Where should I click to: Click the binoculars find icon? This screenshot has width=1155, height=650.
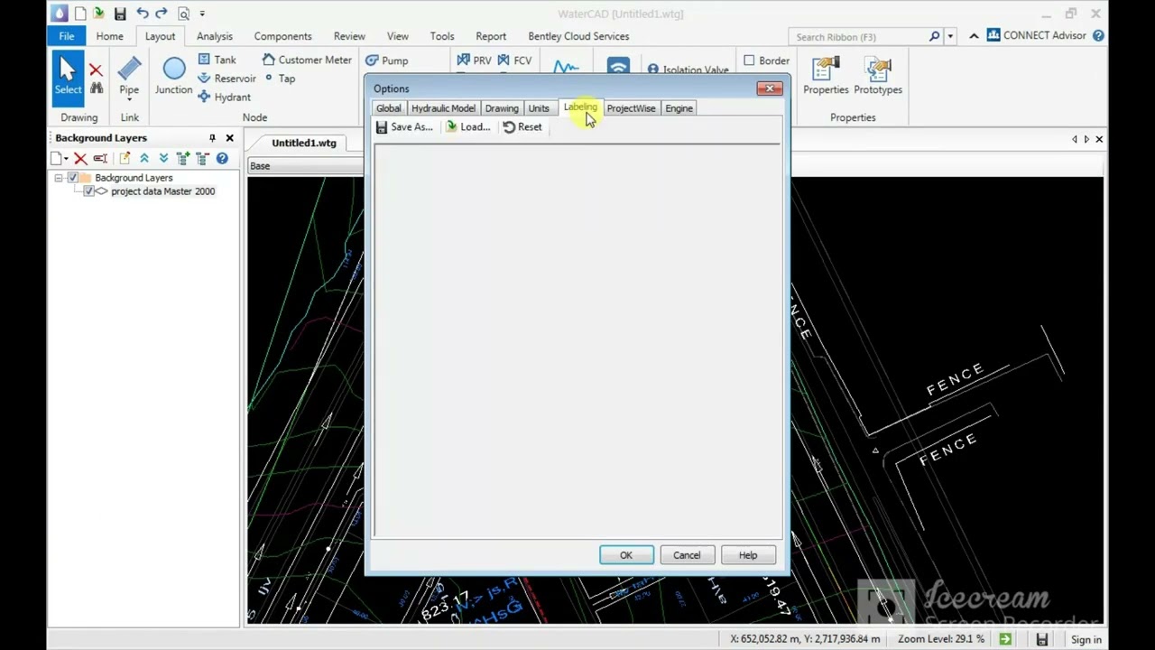coord(96,88)
